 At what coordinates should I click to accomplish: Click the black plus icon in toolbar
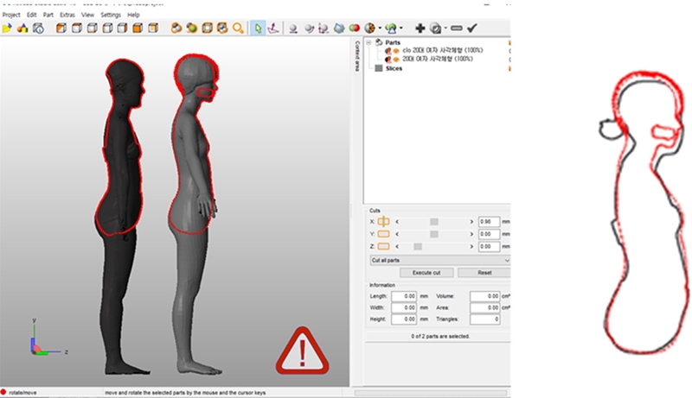420,28
